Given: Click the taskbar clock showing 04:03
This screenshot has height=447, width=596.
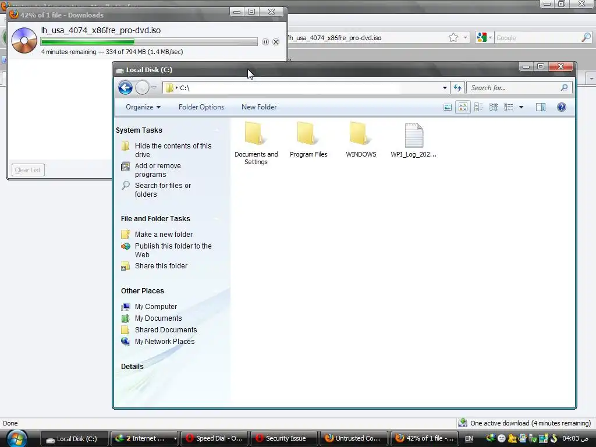Looking at the screenshot, I should click(x=575, y=439).
